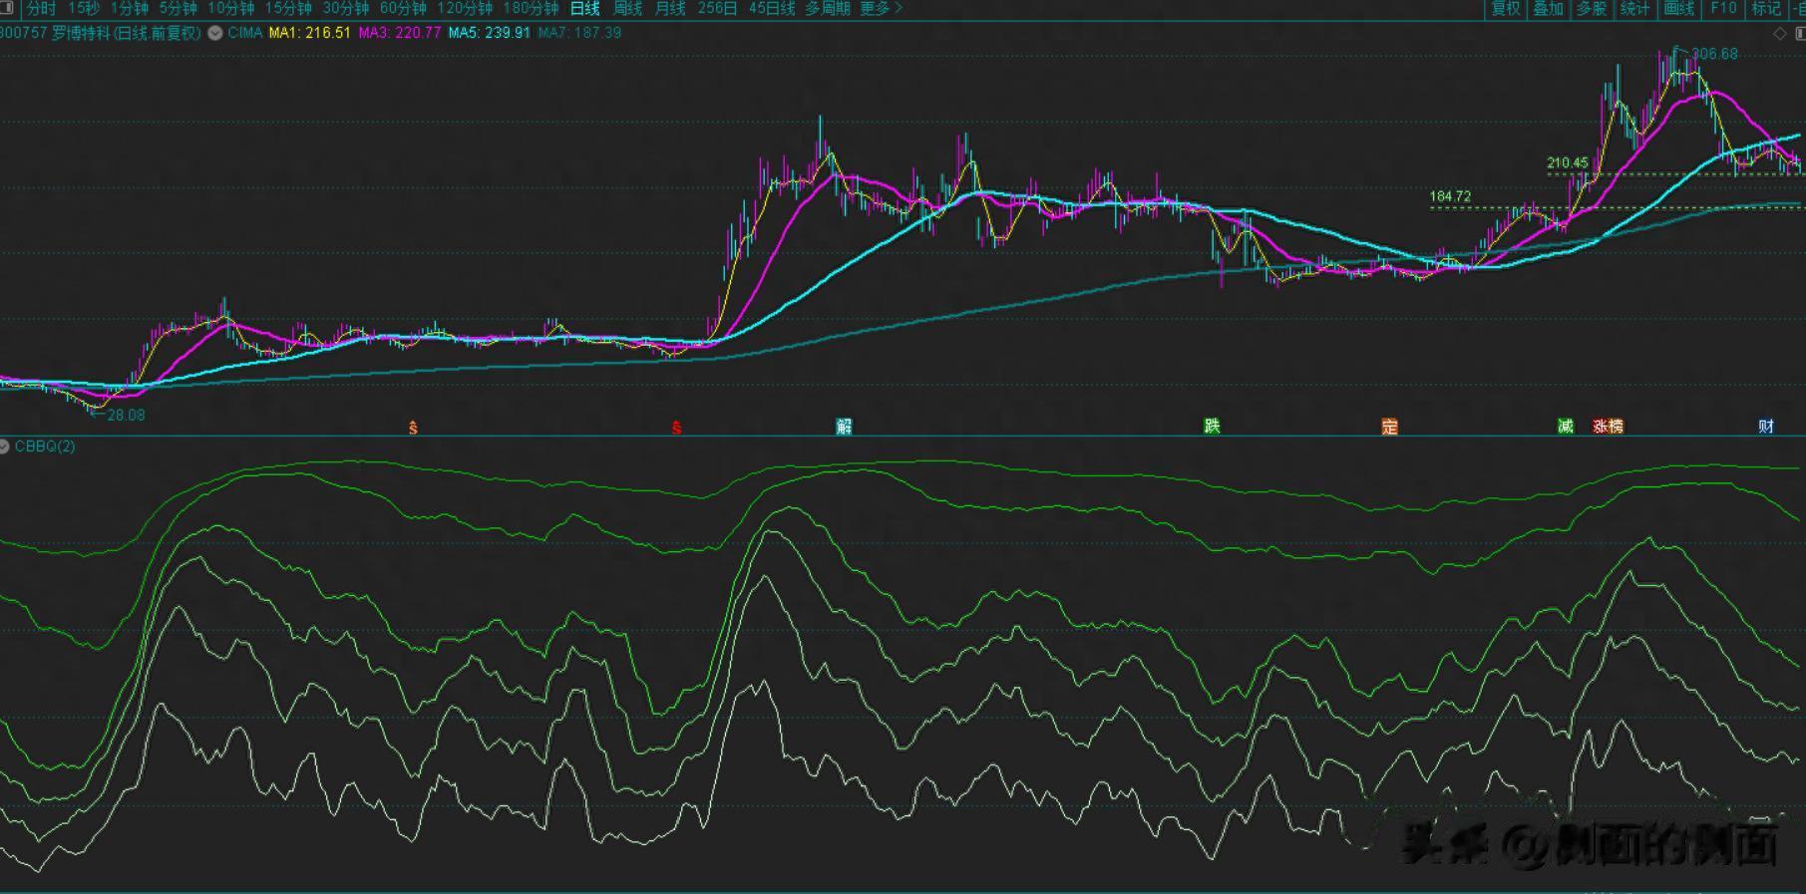The width and height of the screenshot is (1806, 894).
Task: Switch to the 周线 weekly chart tab
Action: coord(628,8)
